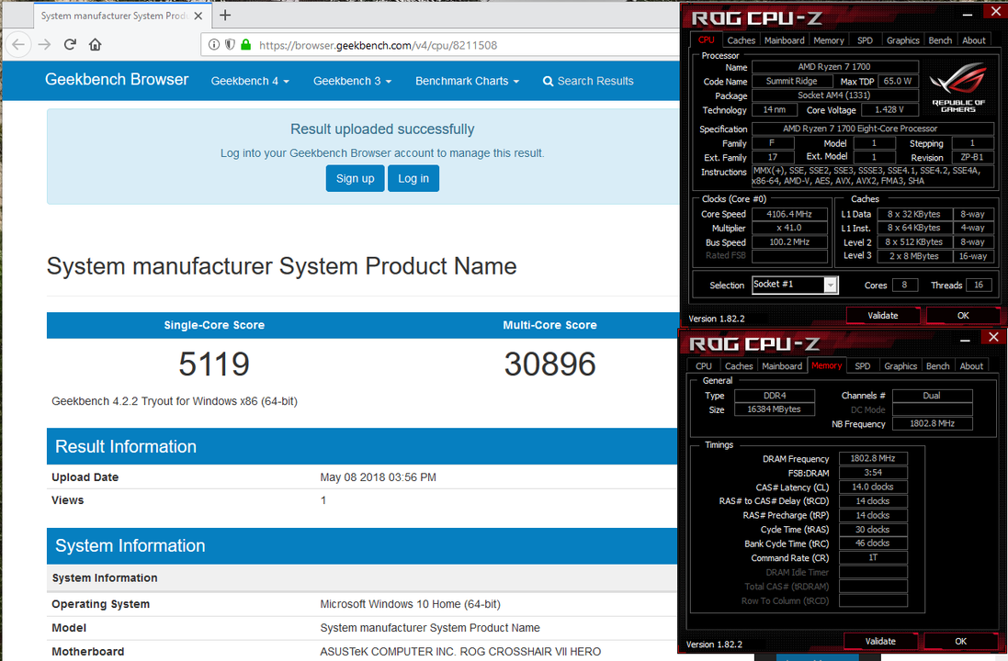Screen dimensions: 1008x661
Task: Close the System manufacturer browser tab
Action: (x=198, y=16)
